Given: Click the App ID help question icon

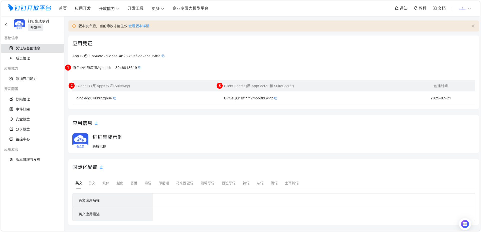Looking at the screenshot, I should click(86, 56).
